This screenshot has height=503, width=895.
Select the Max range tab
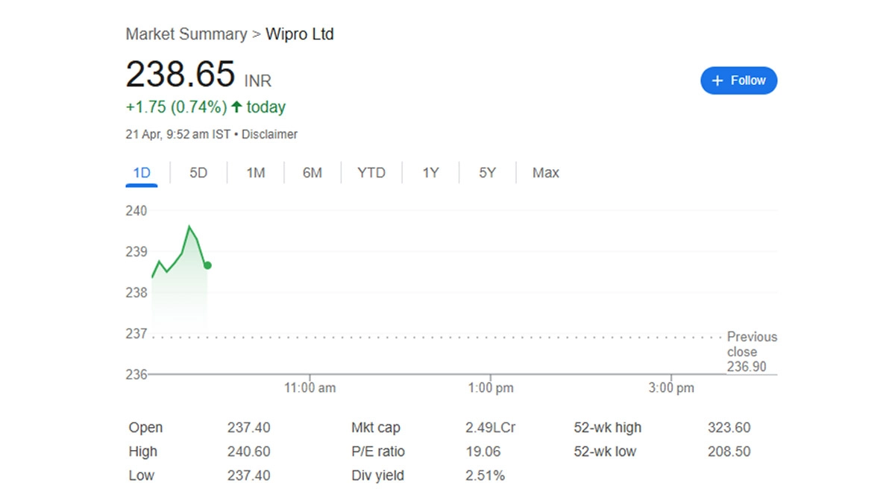click(545, 173)
